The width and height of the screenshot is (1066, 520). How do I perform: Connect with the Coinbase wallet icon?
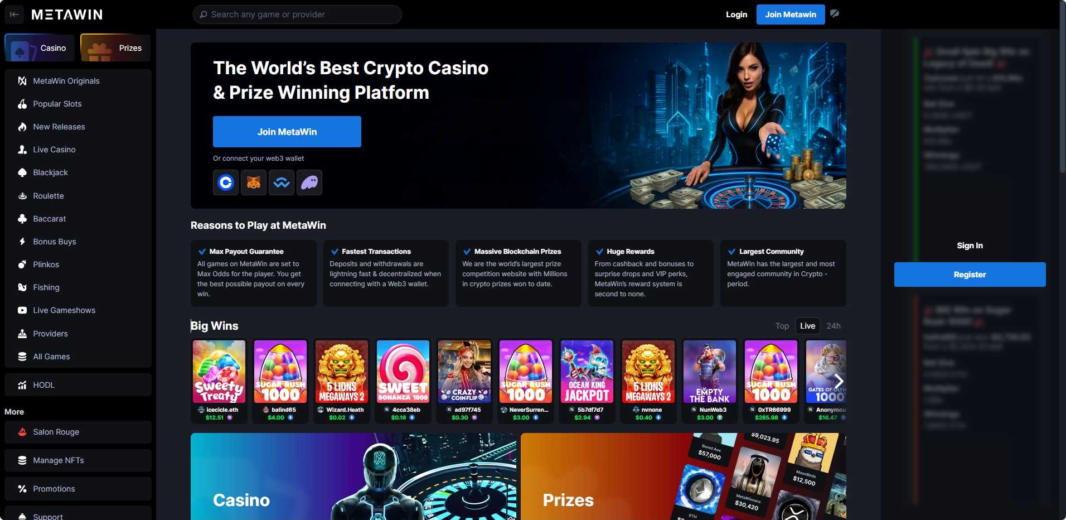pyautogui.click(x=226, y=182)
